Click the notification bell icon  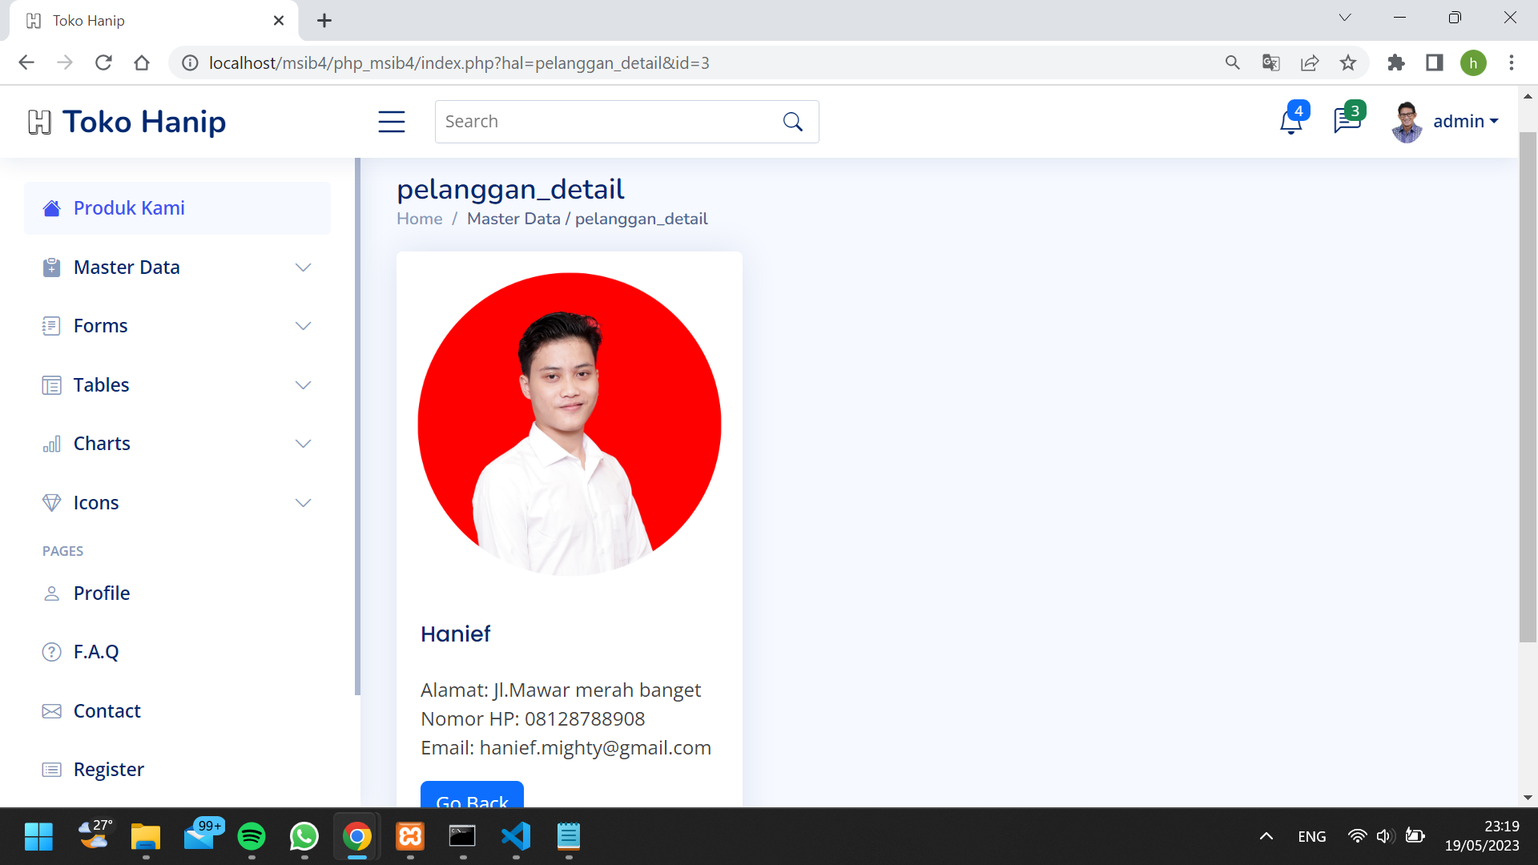pyautogui.click(x=1290, y=122)
